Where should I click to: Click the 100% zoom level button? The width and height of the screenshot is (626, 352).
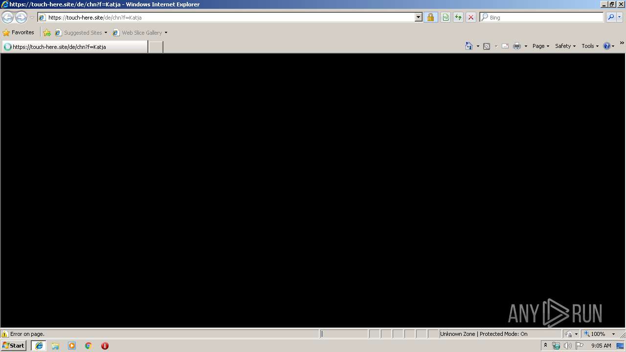[x=595, y=334]
